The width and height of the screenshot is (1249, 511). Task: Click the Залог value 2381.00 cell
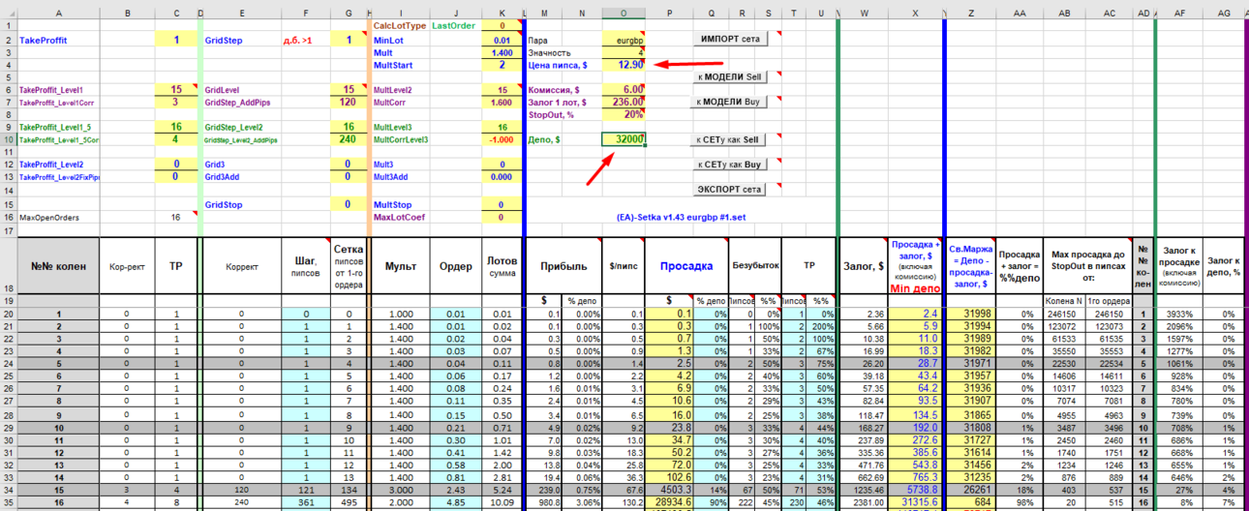[863, 502]
